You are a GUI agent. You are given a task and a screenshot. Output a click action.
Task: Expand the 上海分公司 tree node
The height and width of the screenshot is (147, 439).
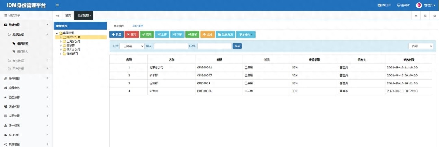(61, 41)
